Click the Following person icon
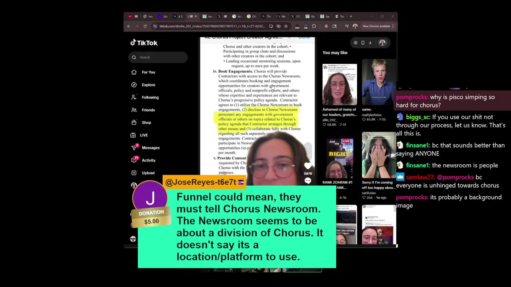The image size is (511, 287). click(x=134, y=97)
